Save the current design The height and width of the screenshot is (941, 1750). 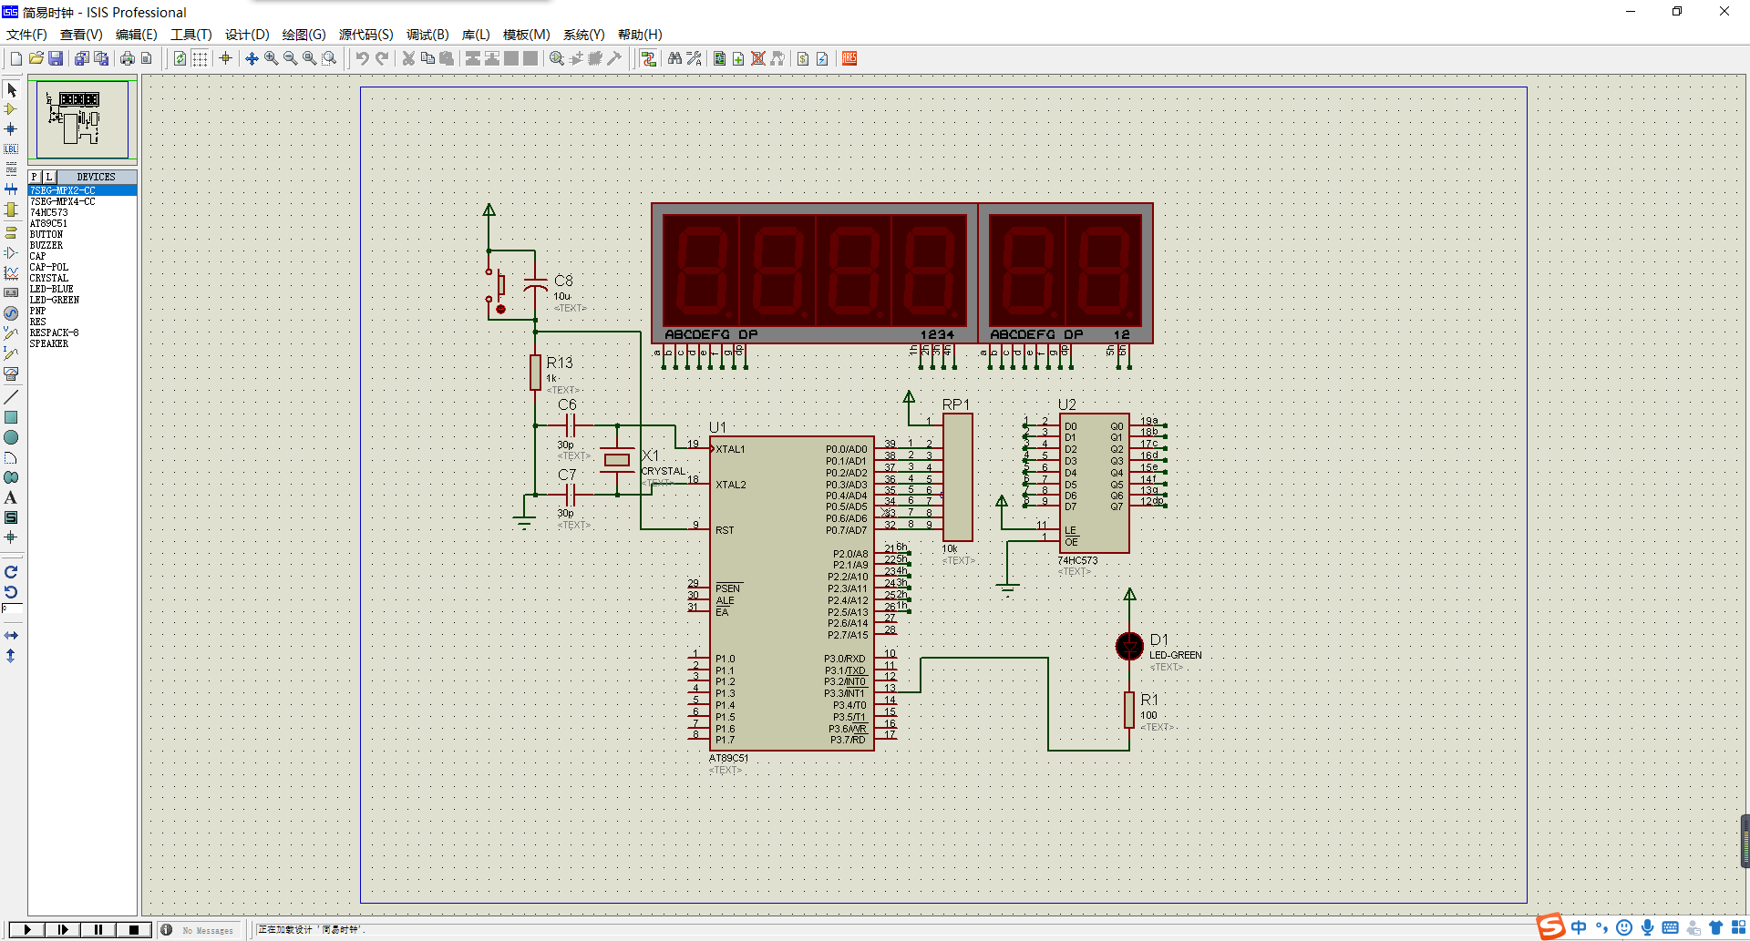[56, 58]
